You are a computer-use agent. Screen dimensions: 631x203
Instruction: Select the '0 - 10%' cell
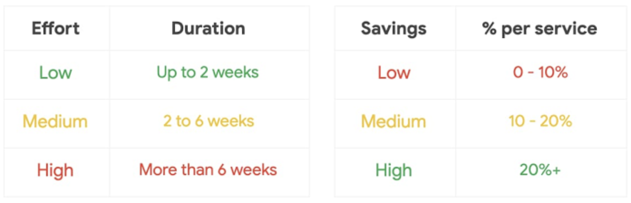[540, 73]
